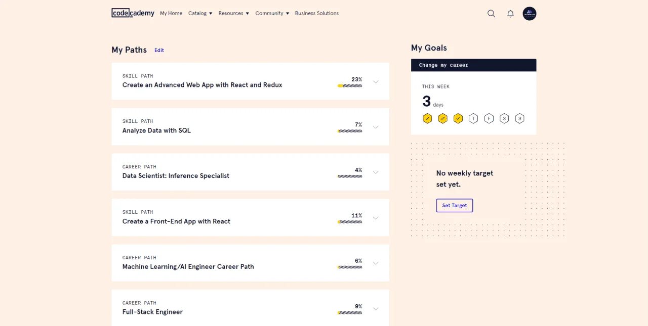The height and width of the screenshot is (326, 648).
Task: Open Business Solutions page
Action: click(x=317, y=13)
